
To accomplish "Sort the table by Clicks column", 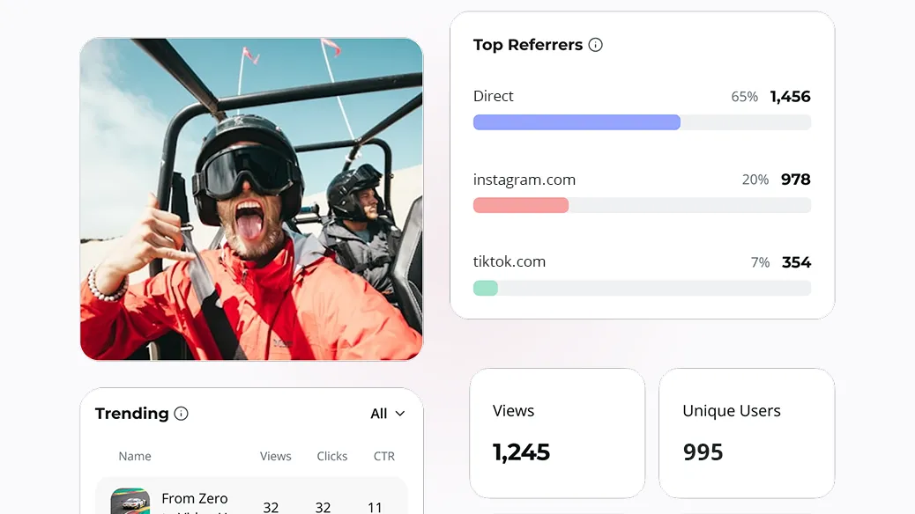I will click(x=332, y=456).
